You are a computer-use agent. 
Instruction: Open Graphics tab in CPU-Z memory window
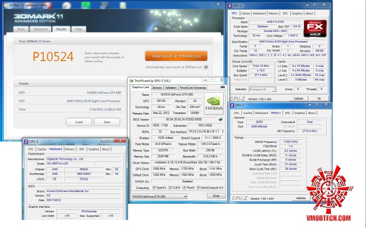click(x=299, y=113)
